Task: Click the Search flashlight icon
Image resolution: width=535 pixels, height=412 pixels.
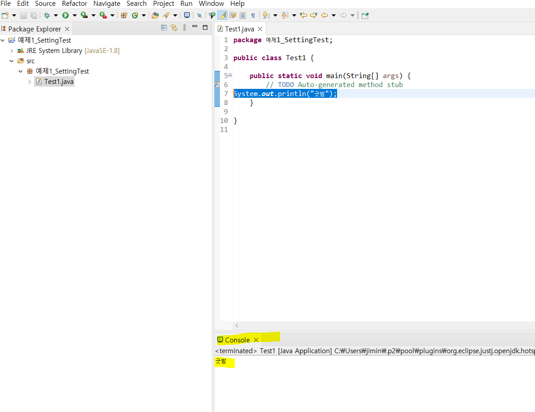Action: pyautogui.click(x=166, y=15)
